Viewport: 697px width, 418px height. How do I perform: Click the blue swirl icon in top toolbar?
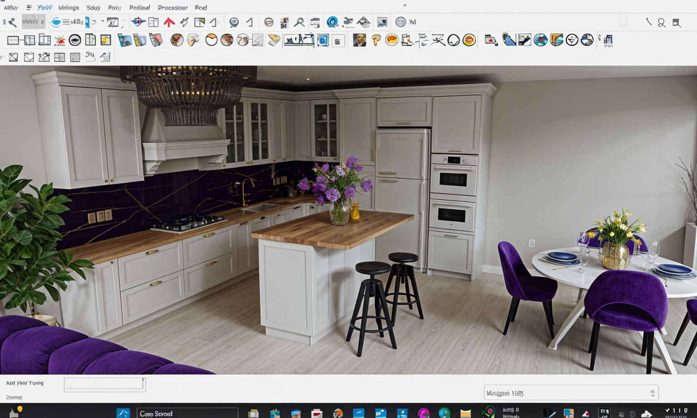[x=332, y=22]
